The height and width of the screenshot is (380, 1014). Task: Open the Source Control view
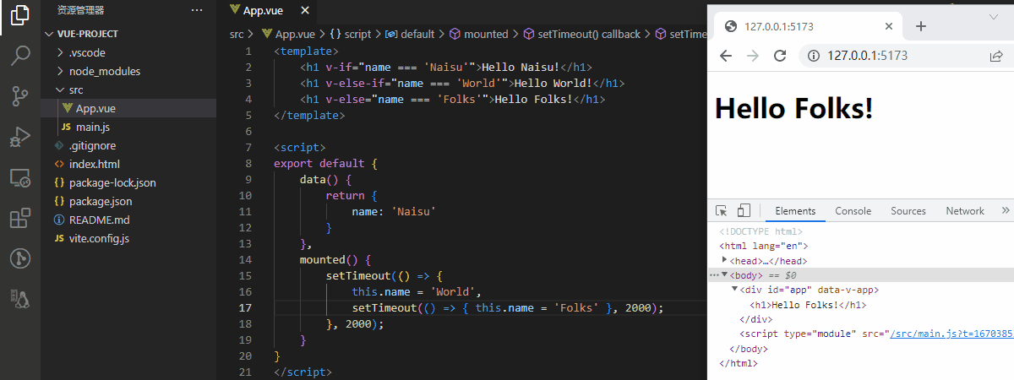(19, 96)
